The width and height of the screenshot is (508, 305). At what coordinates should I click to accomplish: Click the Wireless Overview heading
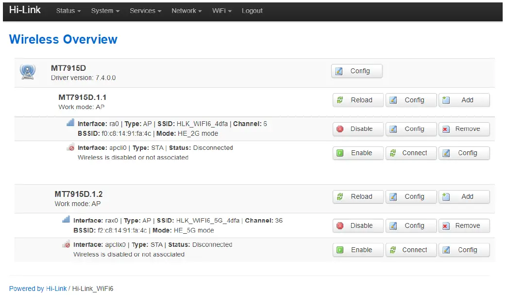click(63, 39)
